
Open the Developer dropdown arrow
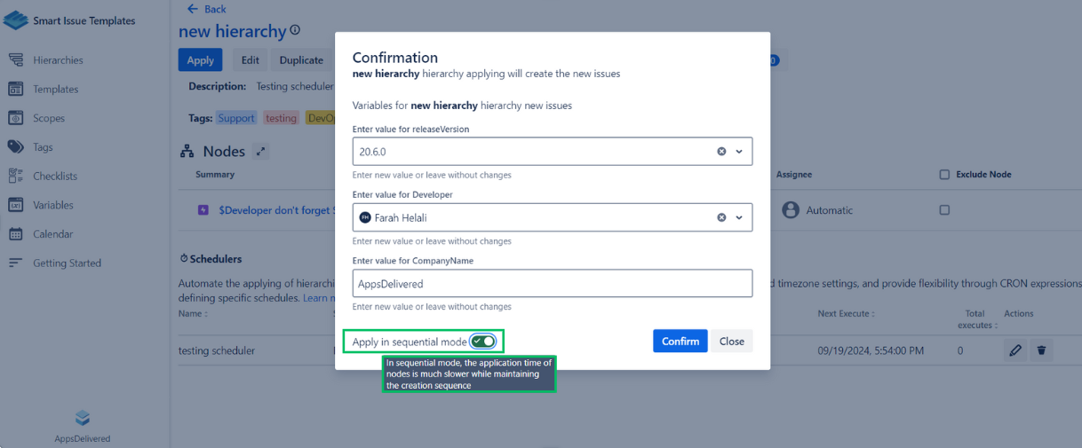tap(739, 217)
